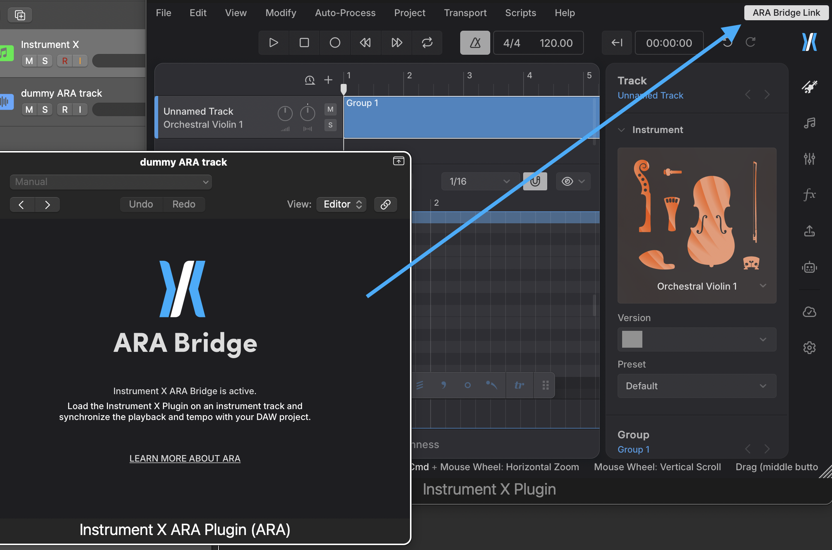
Task: Solo the dummy ARA track
Action: click(45, 109)
